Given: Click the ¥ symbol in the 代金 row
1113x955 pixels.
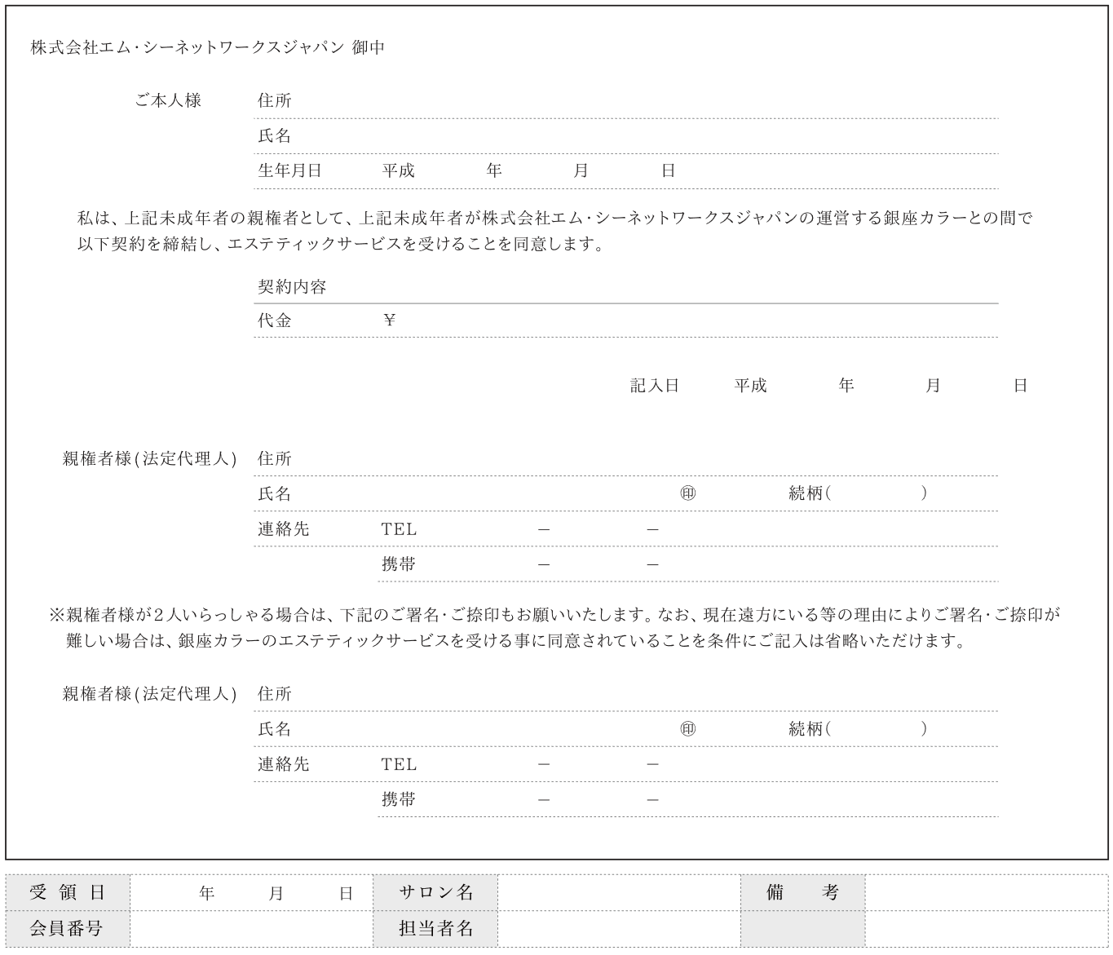Looking at the screenshot, I should pyautogui.click(x=390, y=321).
